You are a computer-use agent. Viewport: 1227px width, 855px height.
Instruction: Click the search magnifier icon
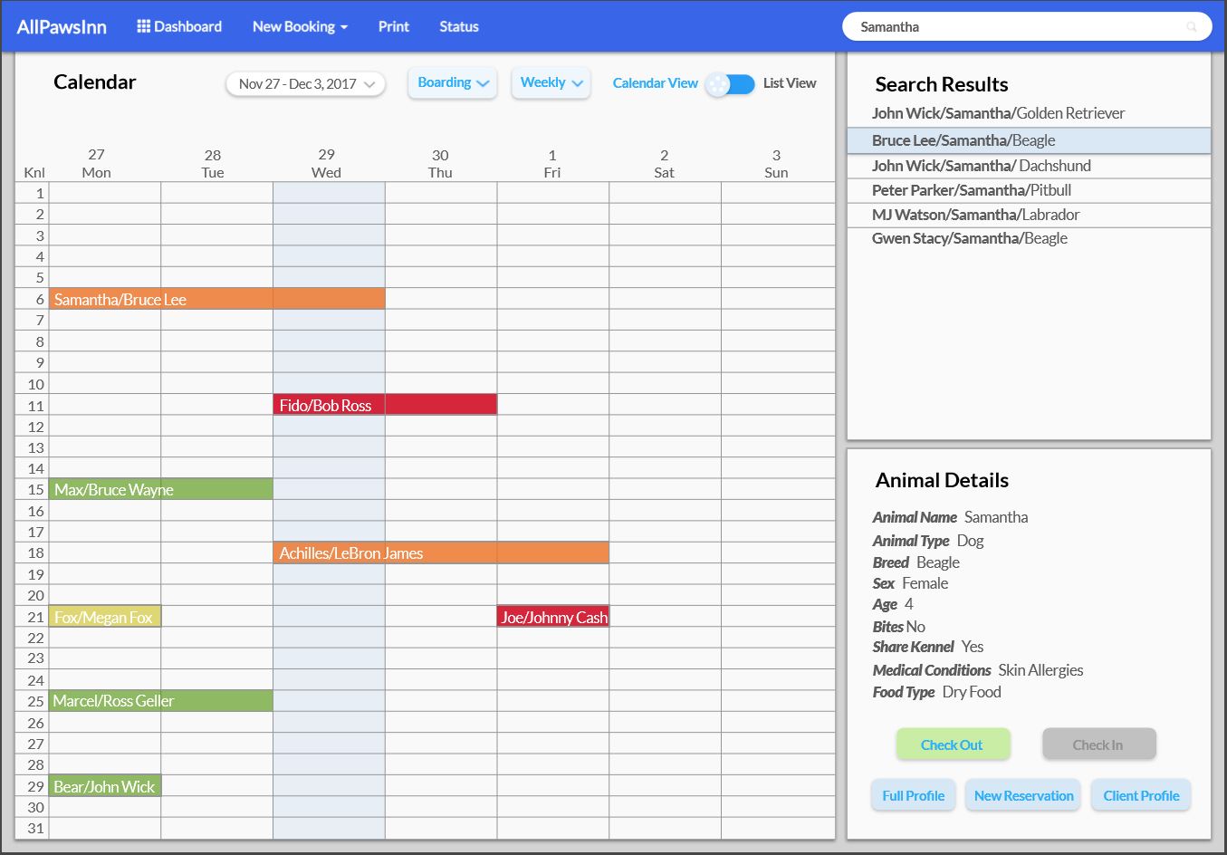(1192, 27)
